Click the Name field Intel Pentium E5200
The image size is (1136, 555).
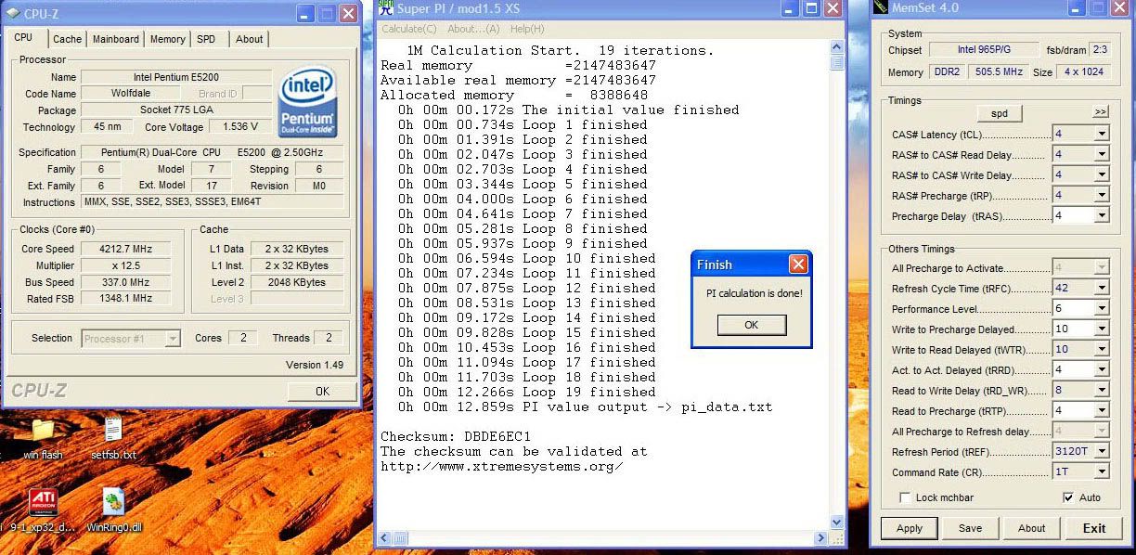[x=175, y=77]
